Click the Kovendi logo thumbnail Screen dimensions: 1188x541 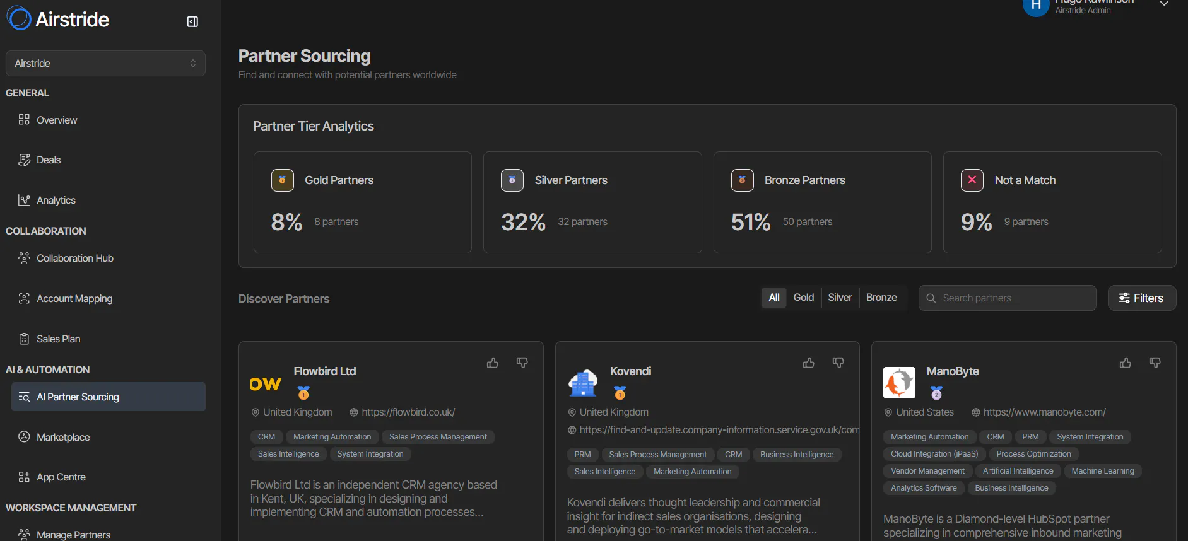[x=583, y=383]
